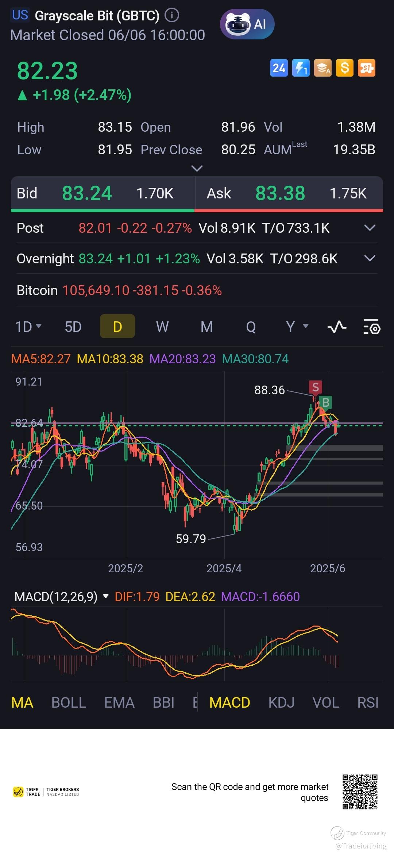Tap the info icon beside GBTC title

pyautogui.click(x=172, y=15)
